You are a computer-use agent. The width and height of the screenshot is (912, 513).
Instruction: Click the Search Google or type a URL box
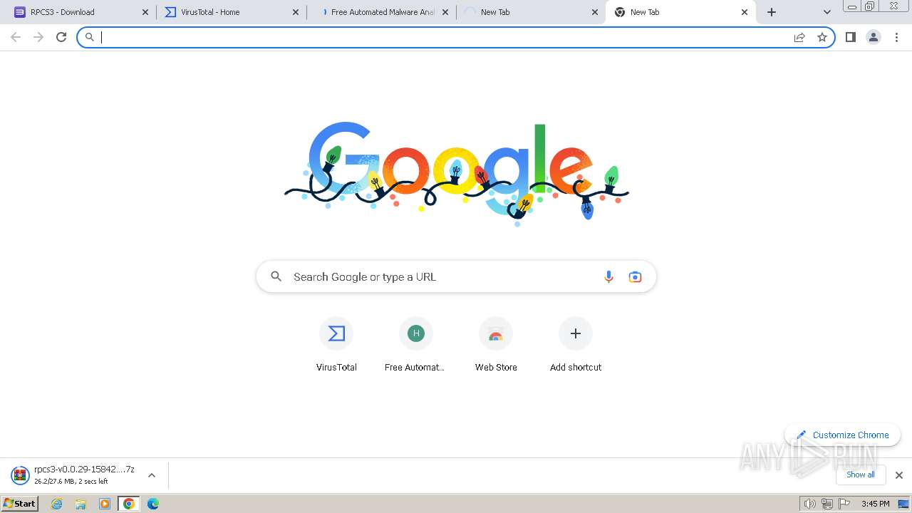coord(456,276)
